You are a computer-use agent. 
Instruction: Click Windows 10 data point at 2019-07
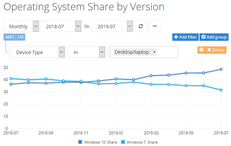coord(221,69)
